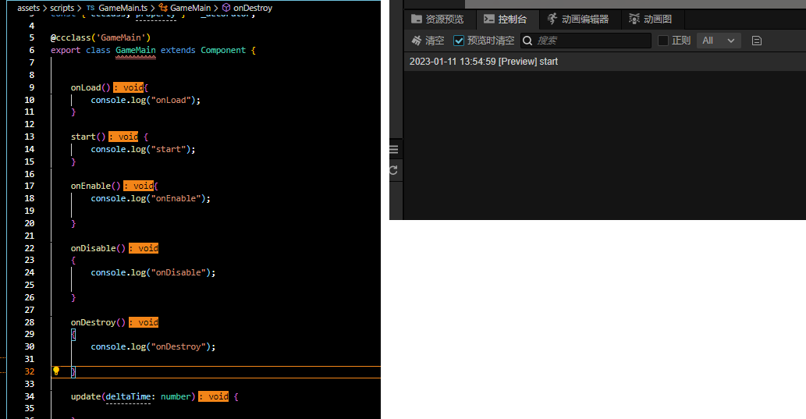Select the 控制台 console tab
The image size is (806, 419).
click(506, 19)
